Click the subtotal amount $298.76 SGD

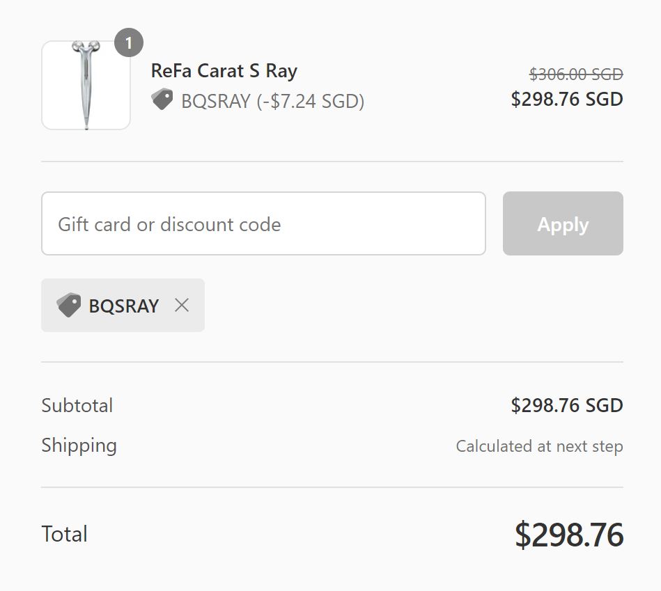[x=566, y=405]
